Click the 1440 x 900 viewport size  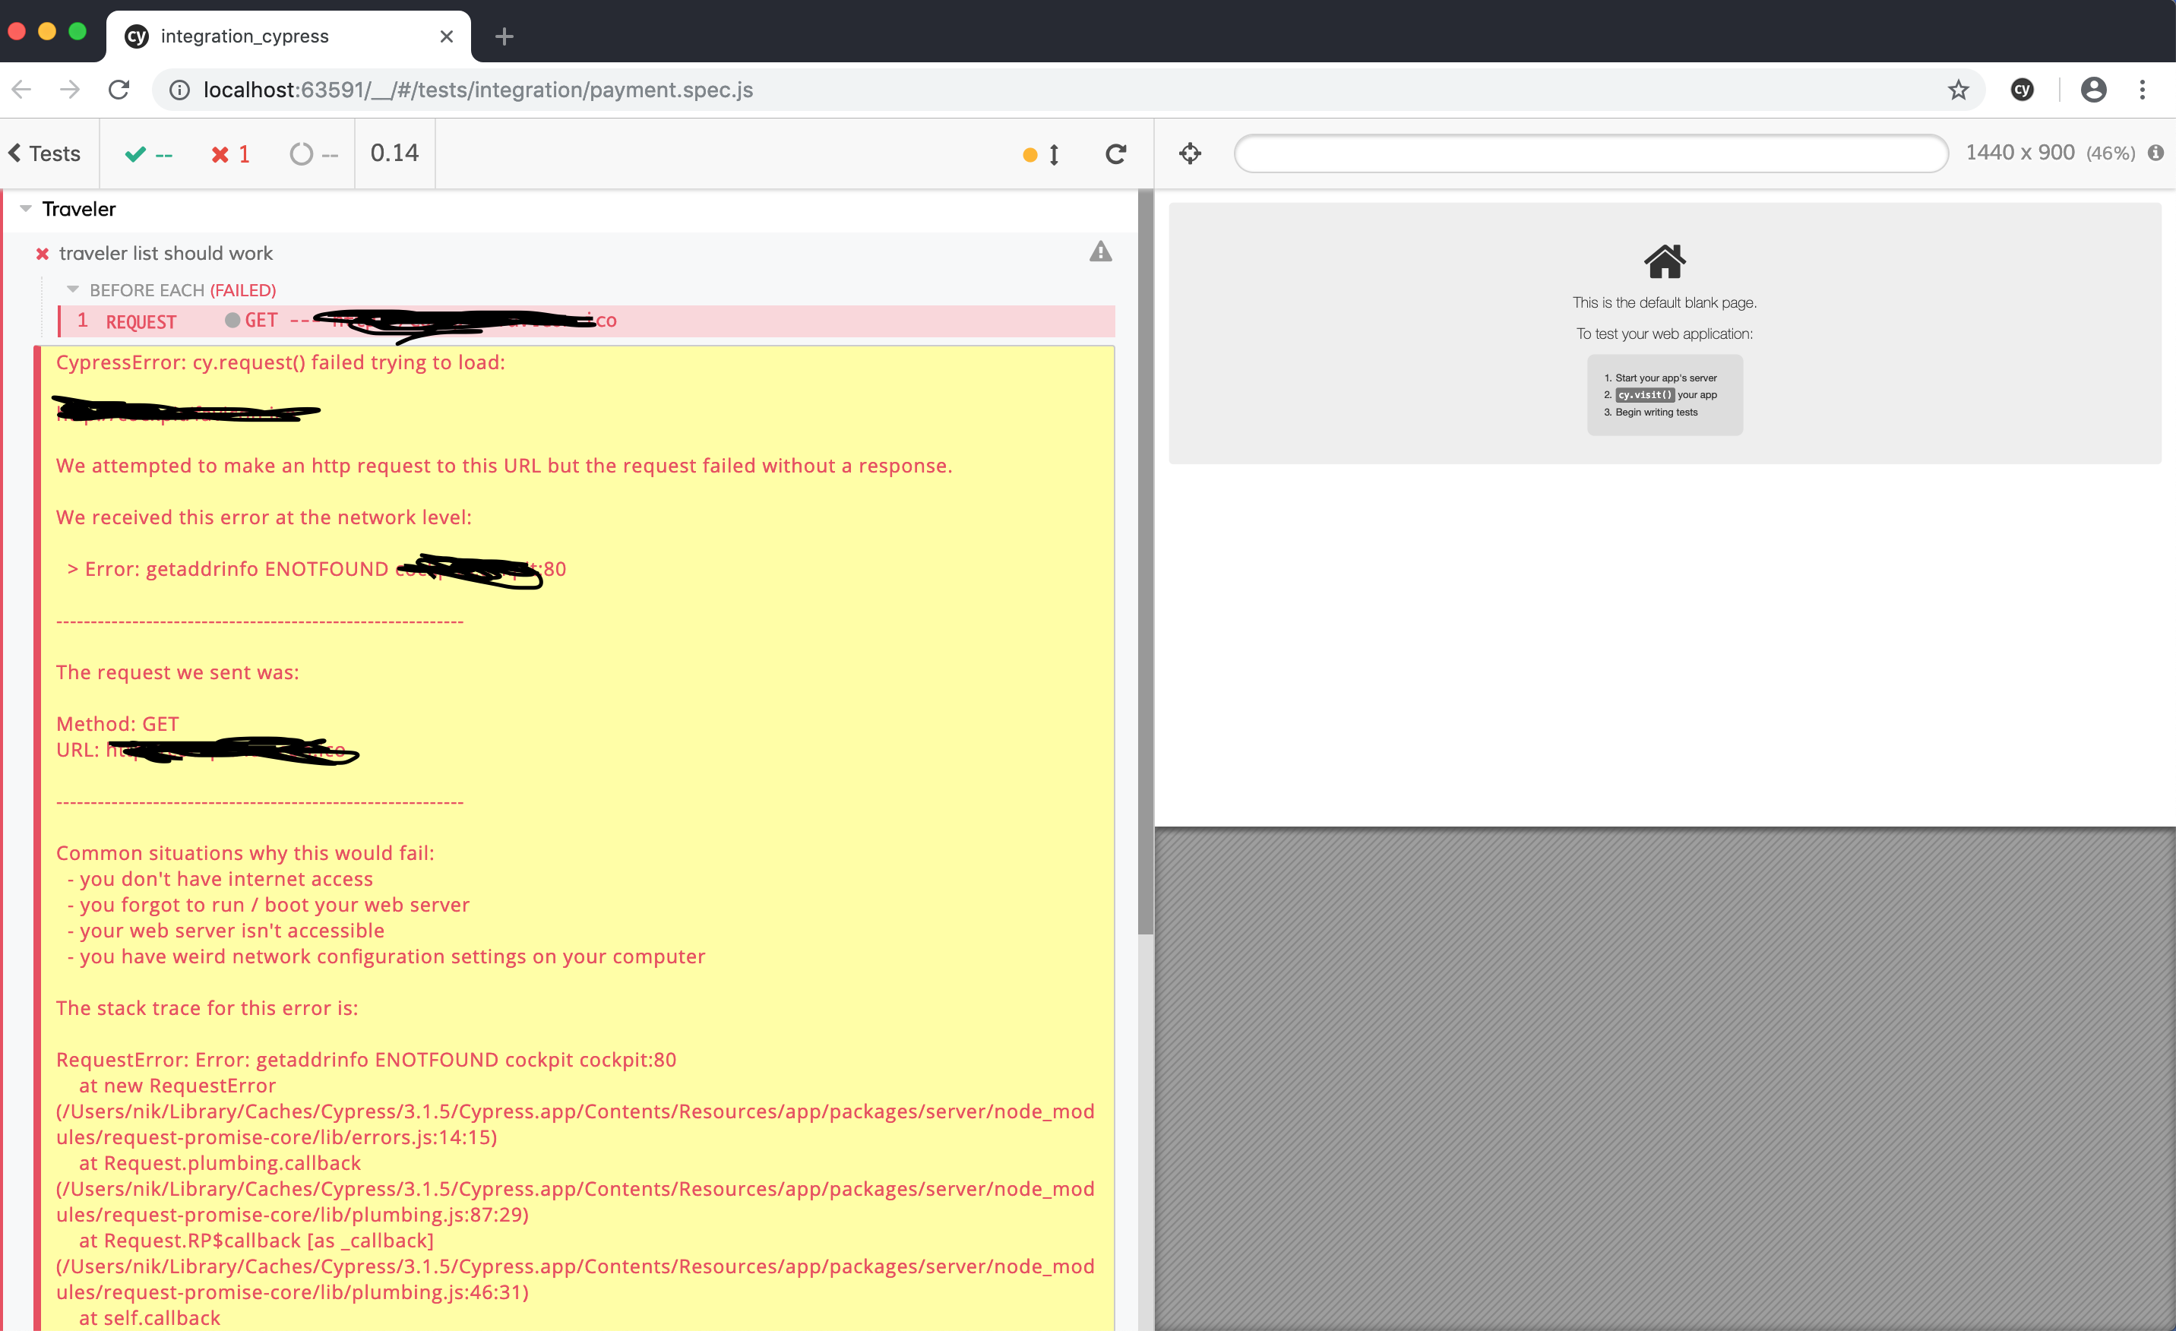point(2019,153)
